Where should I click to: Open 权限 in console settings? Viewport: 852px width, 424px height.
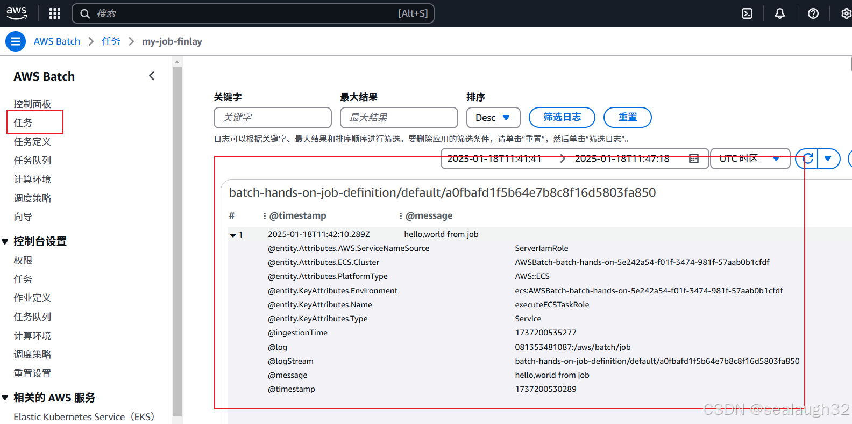(23, 260)
